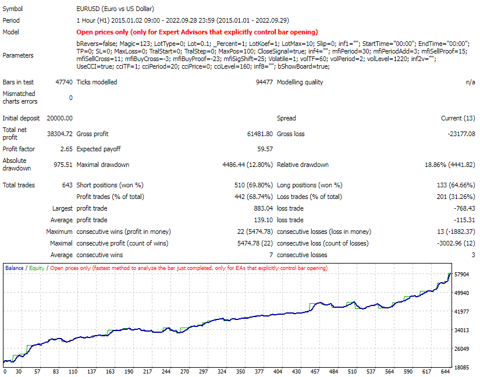Click the Ticks modelled value 94477
Image resolution: width=480 pixels, height=377 pixels.
pos(264,82)
